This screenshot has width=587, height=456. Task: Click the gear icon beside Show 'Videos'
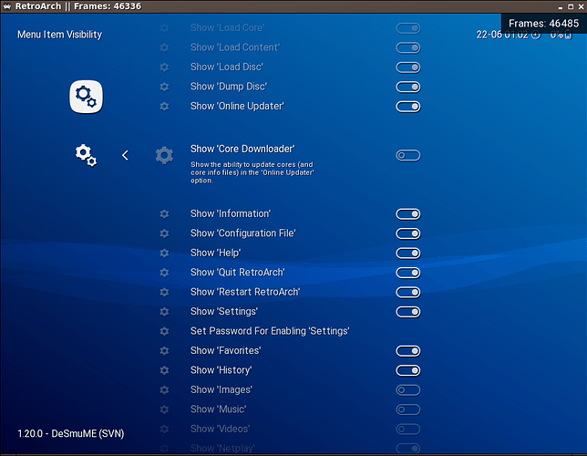coord(164,429)
